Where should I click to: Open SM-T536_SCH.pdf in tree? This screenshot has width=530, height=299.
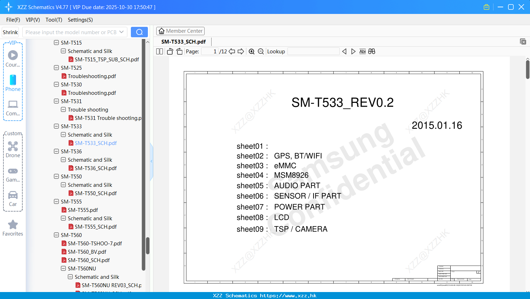(96, 168)
